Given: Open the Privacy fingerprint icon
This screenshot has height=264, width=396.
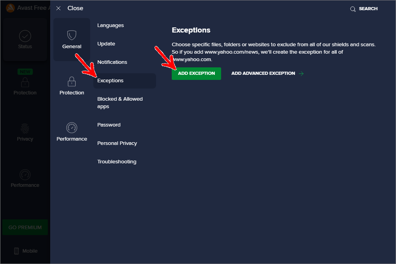Looking at the screenshot, I should tap(25, 128).
